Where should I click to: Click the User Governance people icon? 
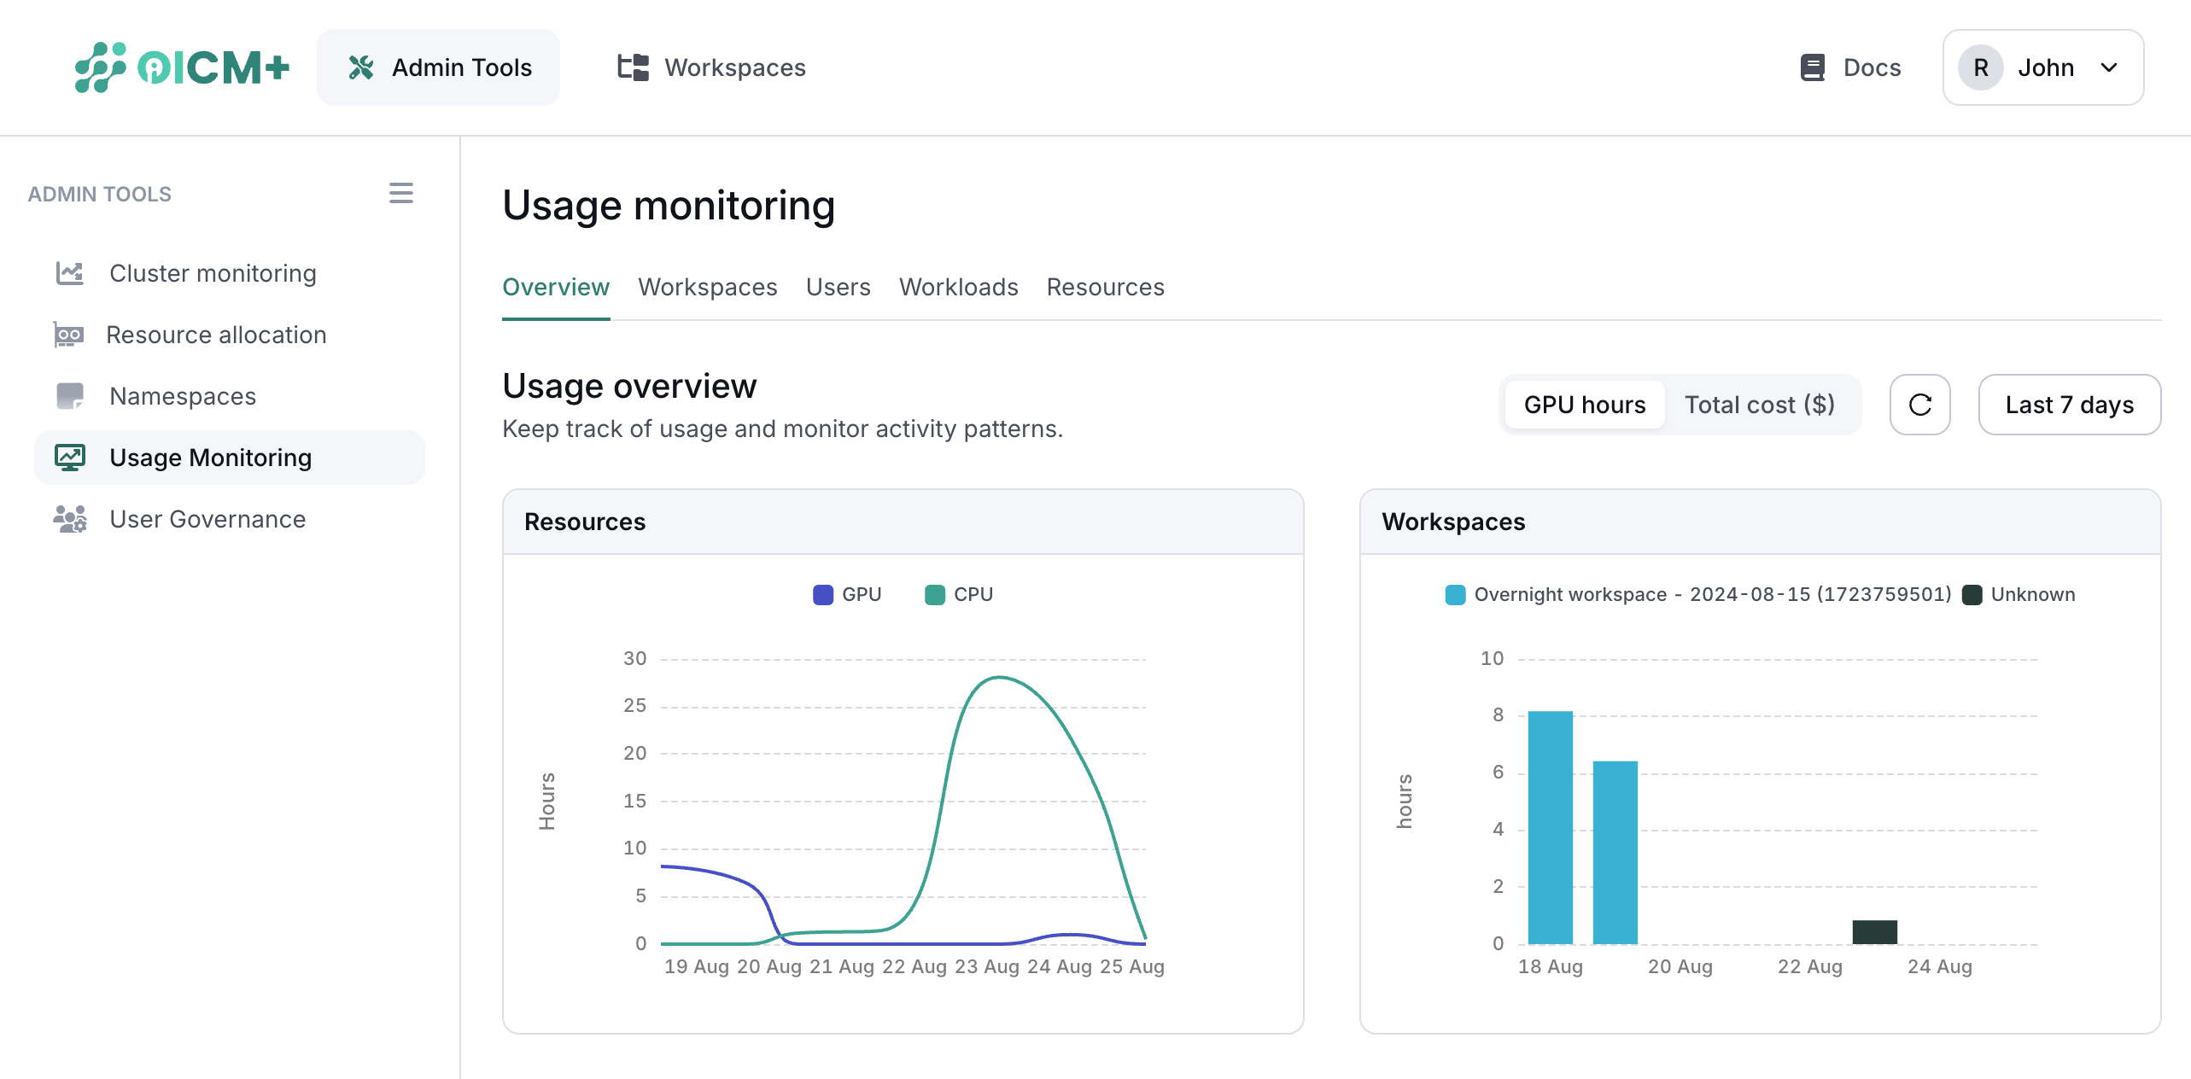69,519
